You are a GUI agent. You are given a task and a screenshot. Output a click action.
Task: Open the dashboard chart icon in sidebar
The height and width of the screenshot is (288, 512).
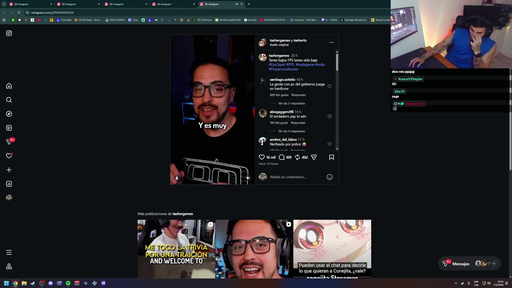(x=9, y=184)
